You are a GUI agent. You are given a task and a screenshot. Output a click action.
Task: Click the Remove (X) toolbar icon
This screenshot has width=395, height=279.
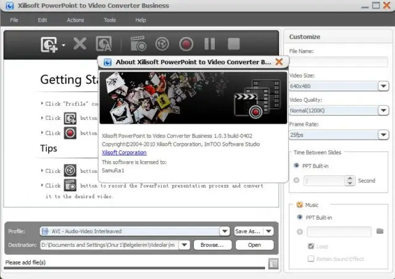[80, 44]
